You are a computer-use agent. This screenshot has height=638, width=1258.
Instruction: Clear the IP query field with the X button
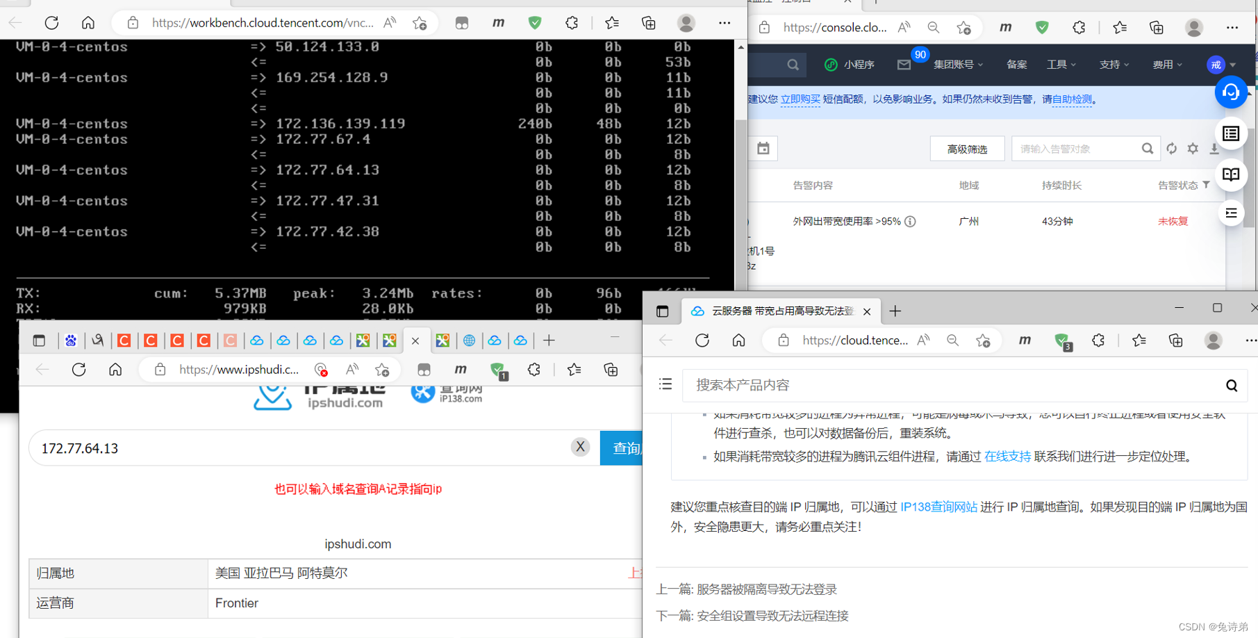(x=580, y=447)
